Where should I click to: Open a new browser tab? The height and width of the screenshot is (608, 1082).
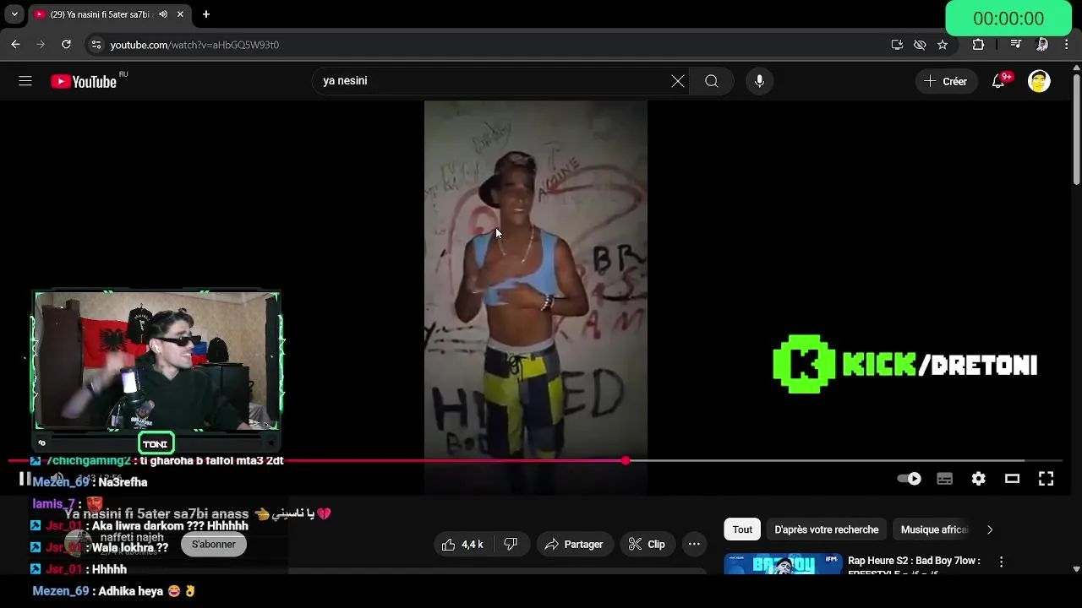206,14
